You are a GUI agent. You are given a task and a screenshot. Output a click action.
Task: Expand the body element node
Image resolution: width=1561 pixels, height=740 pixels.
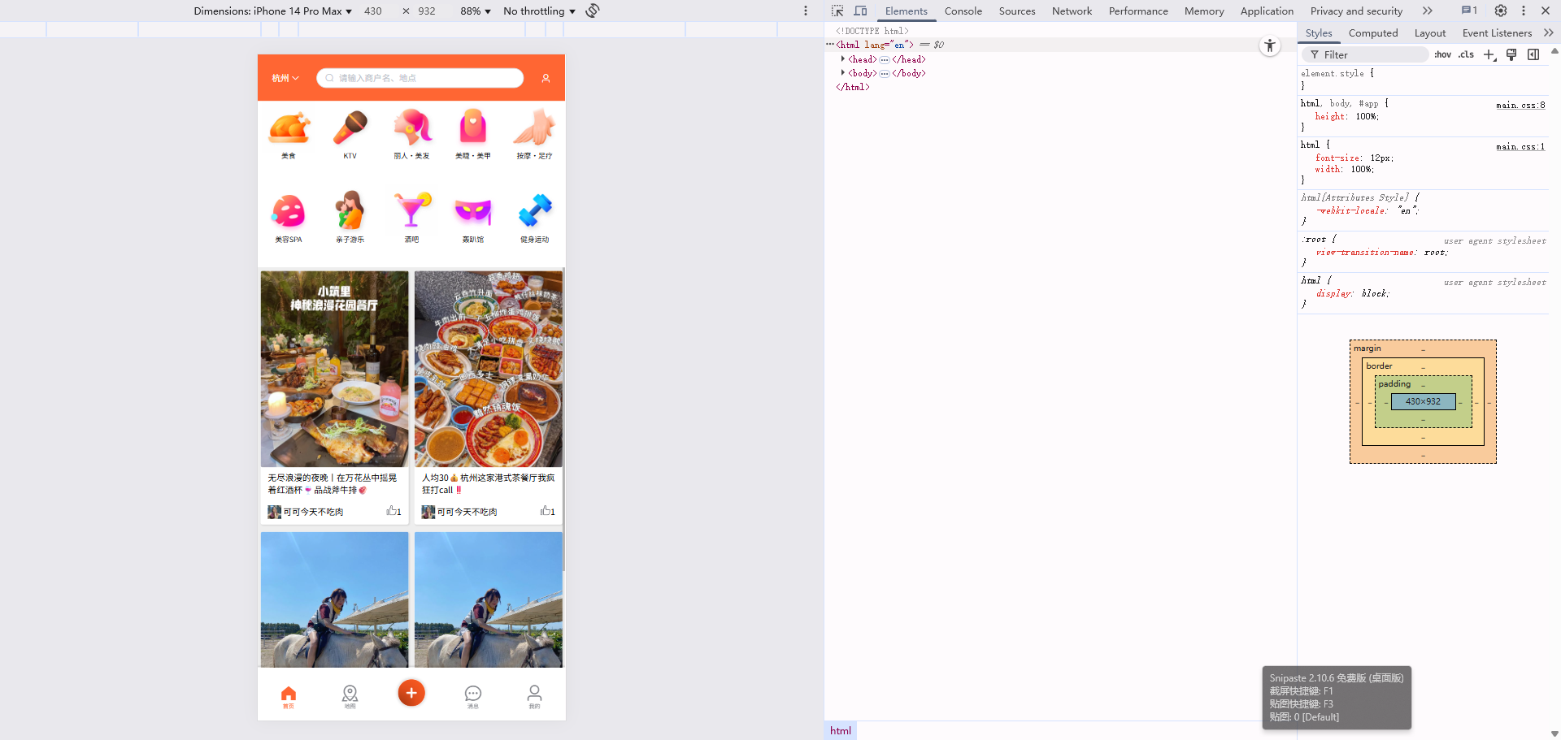pyautogui.click(x=842, y=72)
